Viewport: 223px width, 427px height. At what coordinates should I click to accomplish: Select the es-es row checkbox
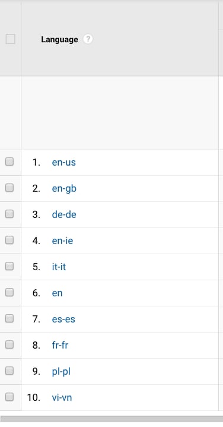pos(9,318)
